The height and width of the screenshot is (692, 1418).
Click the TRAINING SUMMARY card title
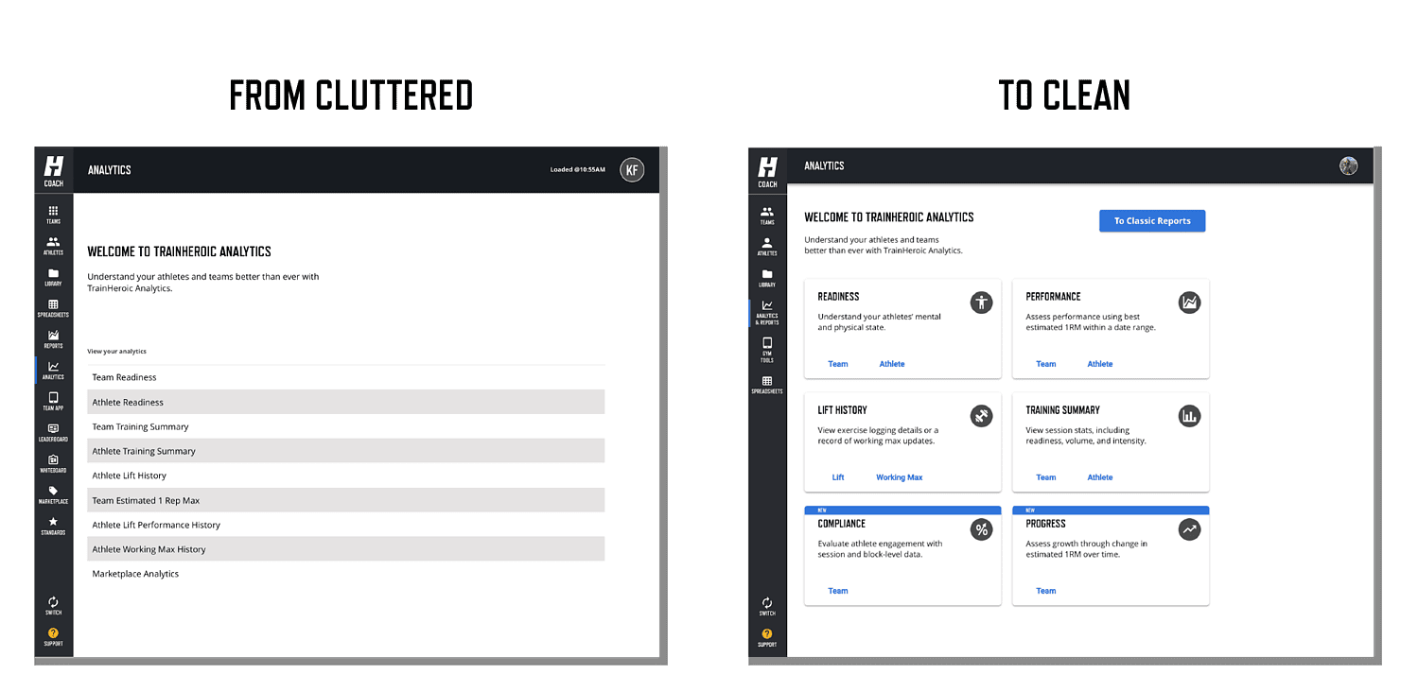coord(1062,410)
